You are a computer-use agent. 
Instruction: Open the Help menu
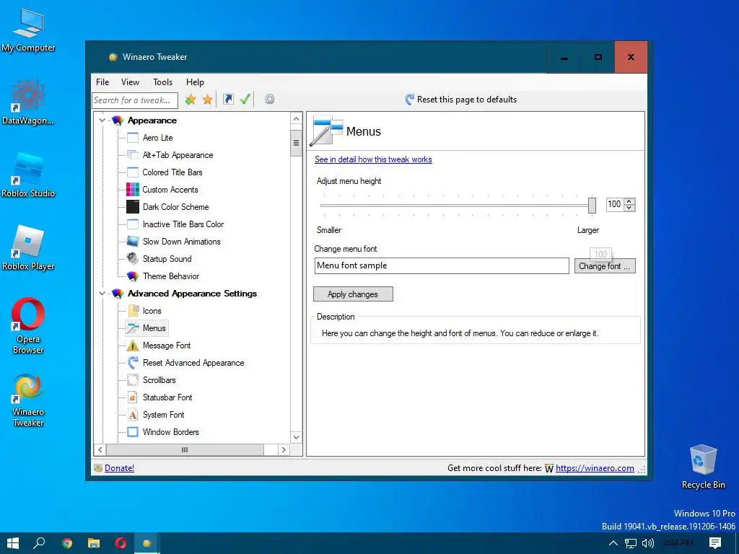[x=195, y=82]
